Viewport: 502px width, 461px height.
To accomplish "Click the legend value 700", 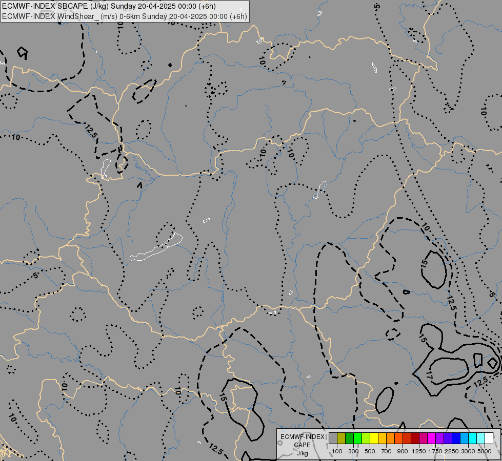I will (x=387, y=451).
